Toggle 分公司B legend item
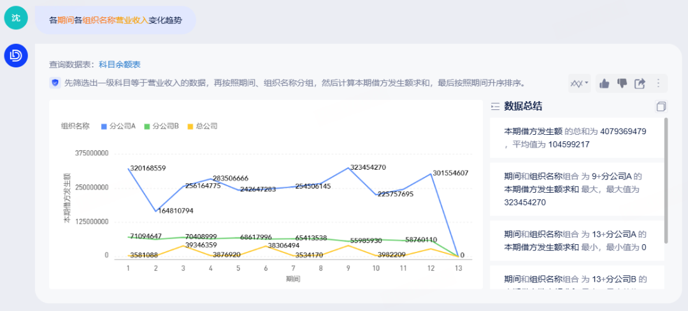The image size is (688, 311). pos(161,126)
